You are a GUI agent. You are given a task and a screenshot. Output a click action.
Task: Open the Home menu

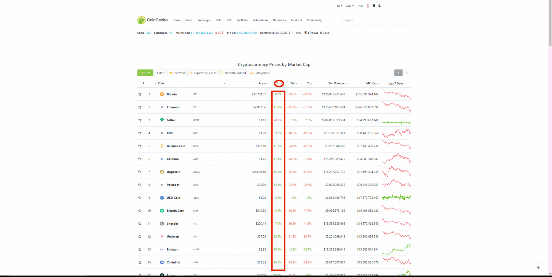176,20
